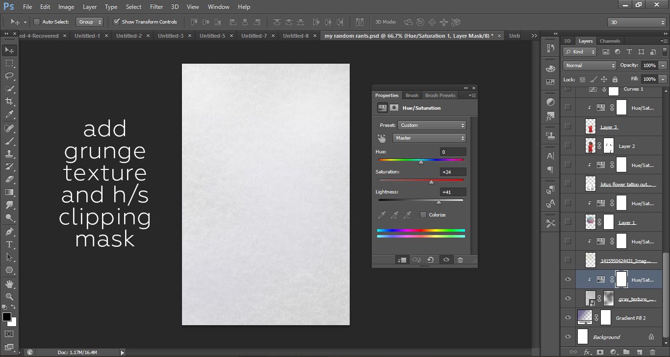
Task: Open the Help menu
Action: click(244, 7)
